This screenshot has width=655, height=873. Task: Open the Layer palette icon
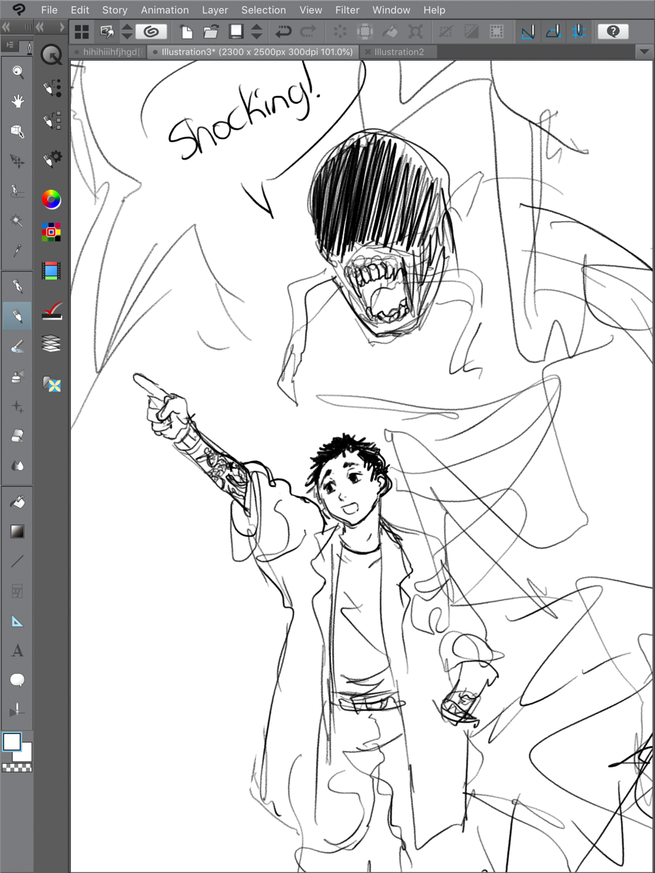click(x=51, y=343)
